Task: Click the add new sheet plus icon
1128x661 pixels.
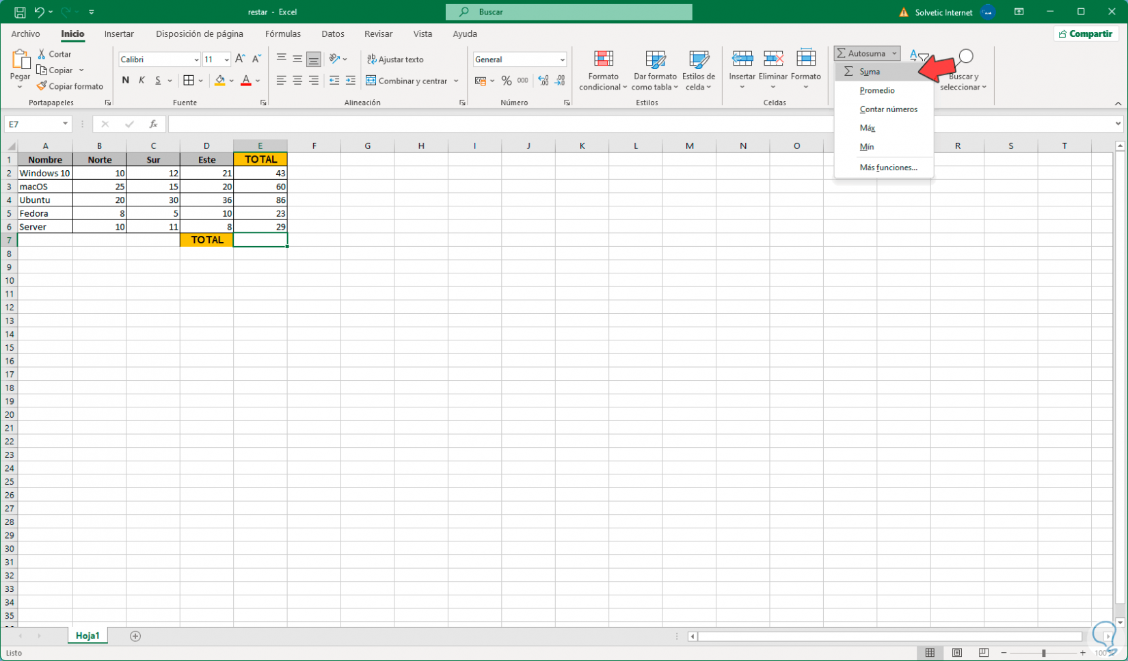Action: (x=135, y=636)
